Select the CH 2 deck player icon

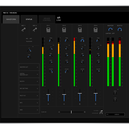(64, 30)
